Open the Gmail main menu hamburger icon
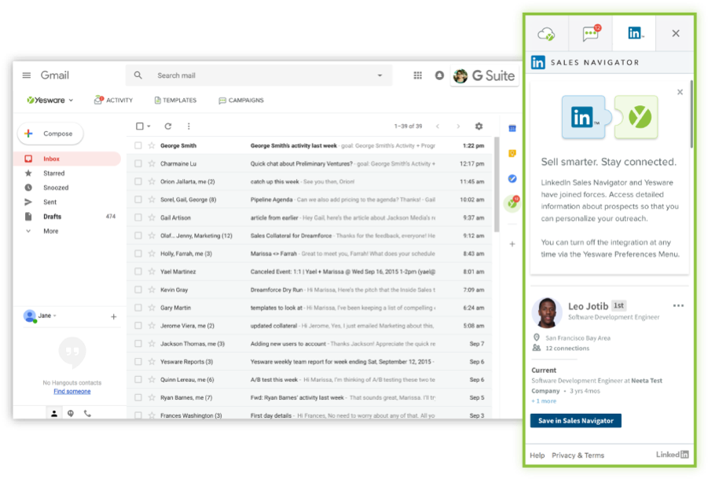 [27, 75]
